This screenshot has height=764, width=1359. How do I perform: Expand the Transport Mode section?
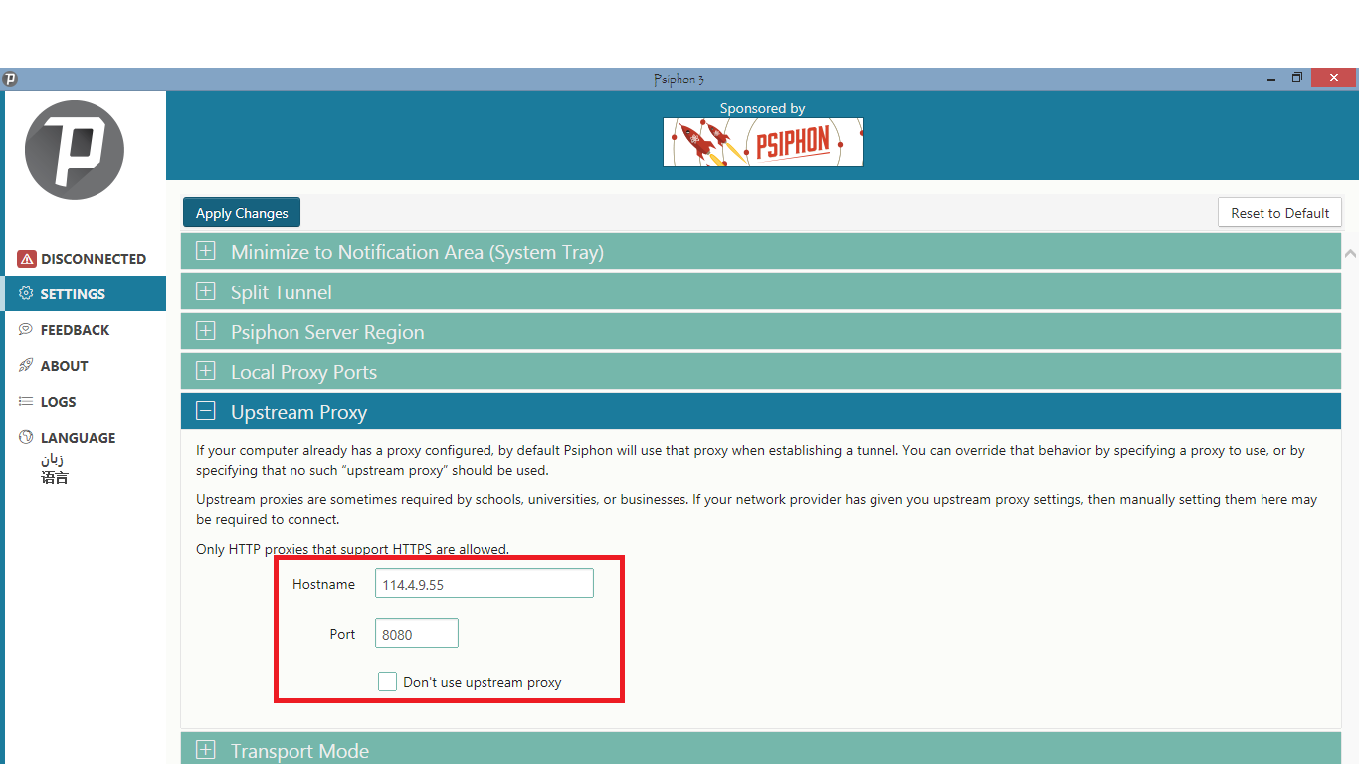761,750
